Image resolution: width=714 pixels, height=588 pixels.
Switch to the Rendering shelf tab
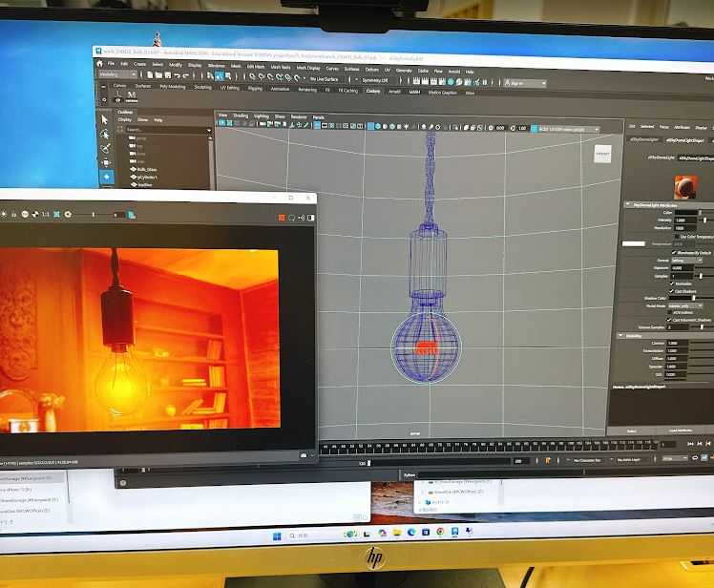coord(307,90)
